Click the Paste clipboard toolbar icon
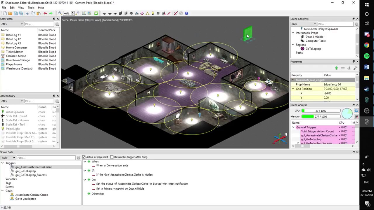The image size is (374, 210). point(39,13)
